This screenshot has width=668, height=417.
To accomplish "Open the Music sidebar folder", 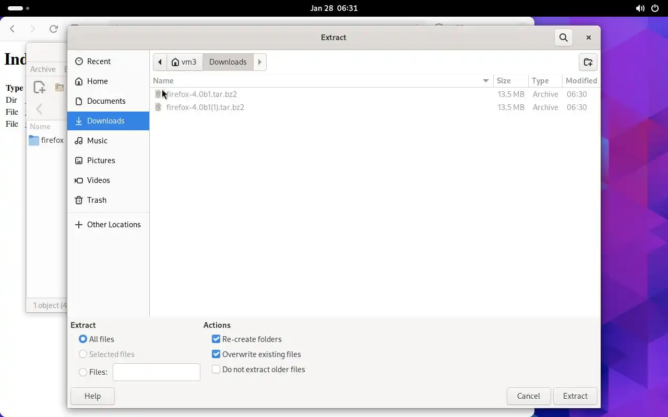I will [x=108, y=141].
